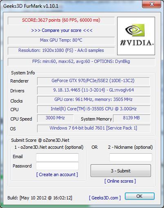Click the 3 - Submit button
Image resolution: width=164 pixels, height=208 pixels.
click(x=121, y=171)
